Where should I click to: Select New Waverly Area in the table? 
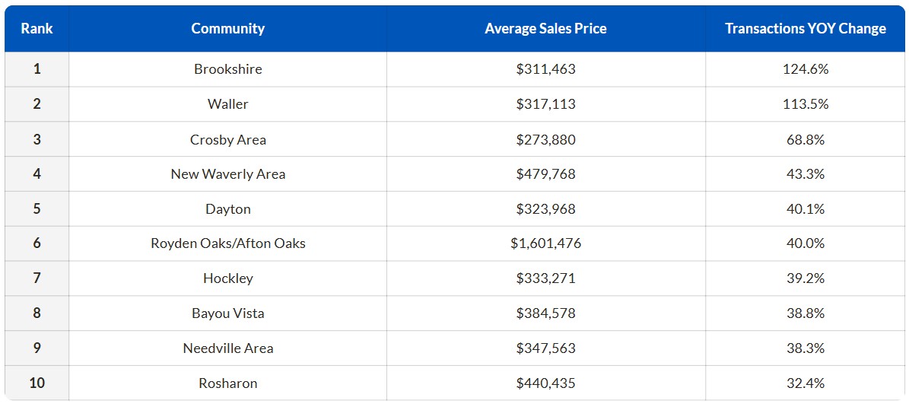(227, 174)
